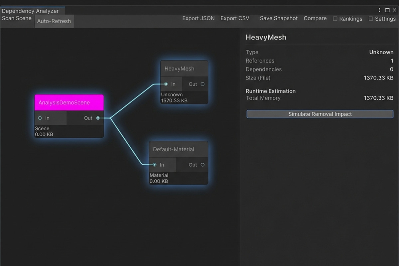This screenshot has height=266, width=399.
Task: Open the Compare view
Action: point(315,19)
